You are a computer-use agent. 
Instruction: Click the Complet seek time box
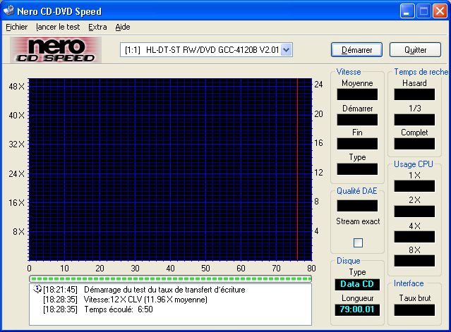coord(414,144)
